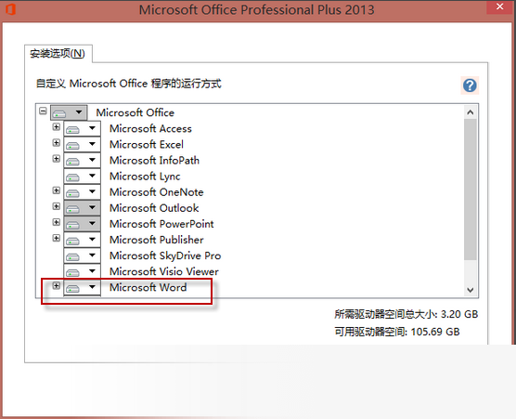Click the Office logo in the title bar
Viewport: 516px width, 419px height.
pos(10,9)
